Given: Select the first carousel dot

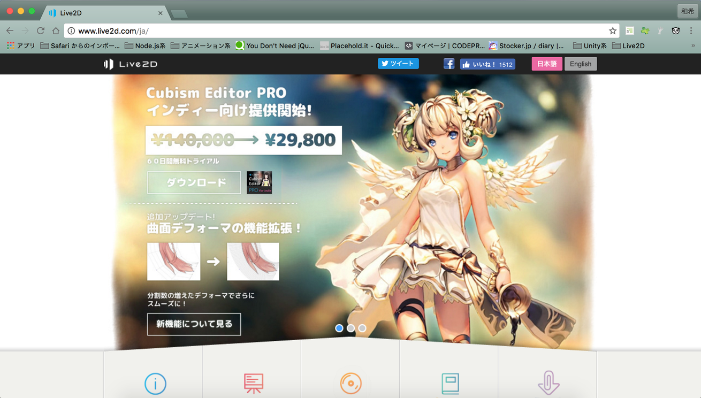Looking at the screenshot, I should pyautogui.click(x=339, y=328).
